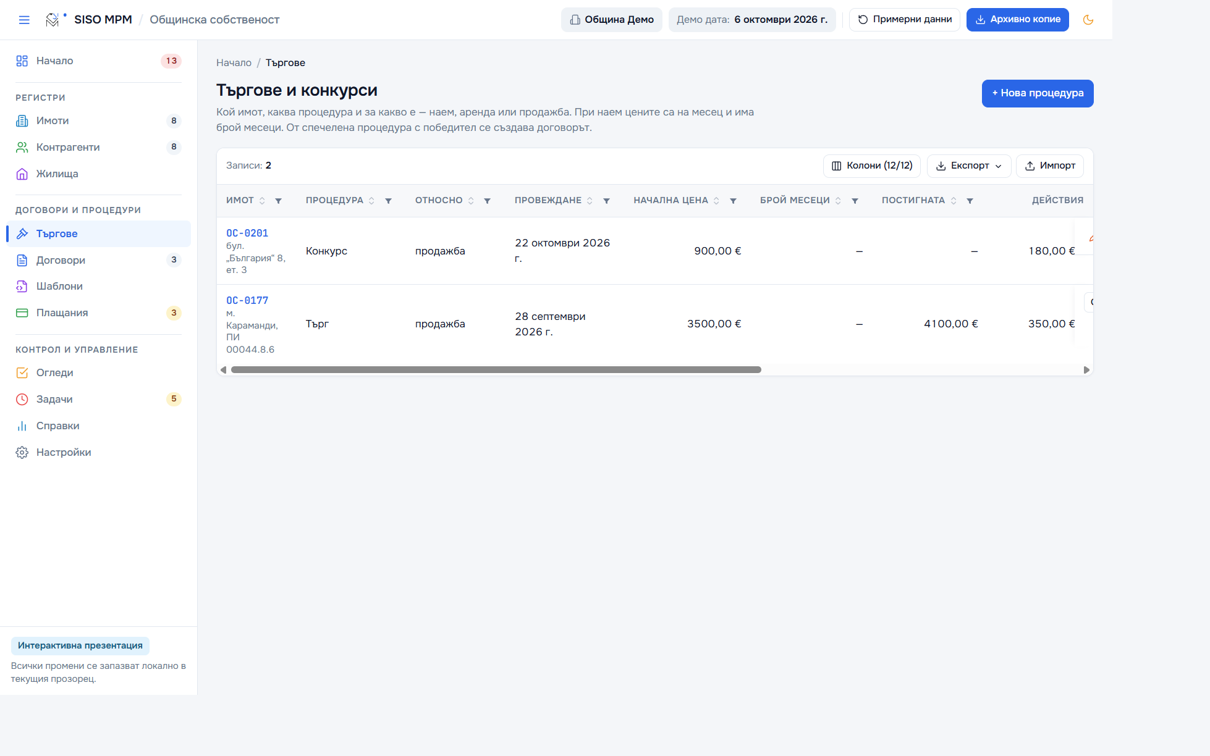Image resolution: width=1210 pixels, height=756 pixels.
Task: Open the Община Демо selector
Action: click(612, 20)
